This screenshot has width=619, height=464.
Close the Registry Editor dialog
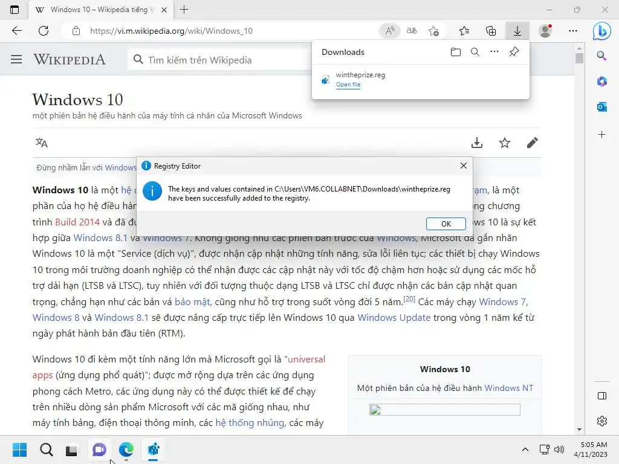(x=464, y=166)
